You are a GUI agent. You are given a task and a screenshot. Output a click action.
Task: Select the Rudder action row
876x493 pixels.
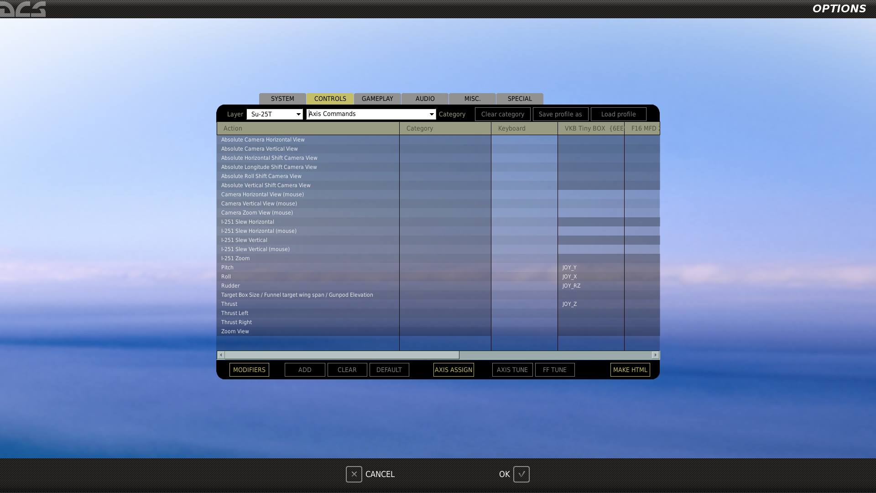click(x=438, y=286)
